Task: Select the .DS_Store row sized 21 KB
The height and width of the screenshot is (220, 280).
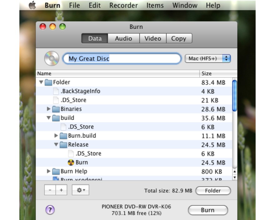Action: [x=134, y=100]
